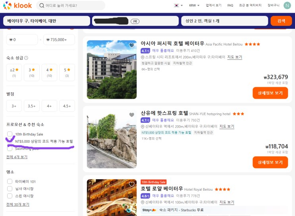Click Stay+ 숙소 패키지 Starbucks 무료 banner
This screenshot has height=216, width=295.
pos(214,210)
